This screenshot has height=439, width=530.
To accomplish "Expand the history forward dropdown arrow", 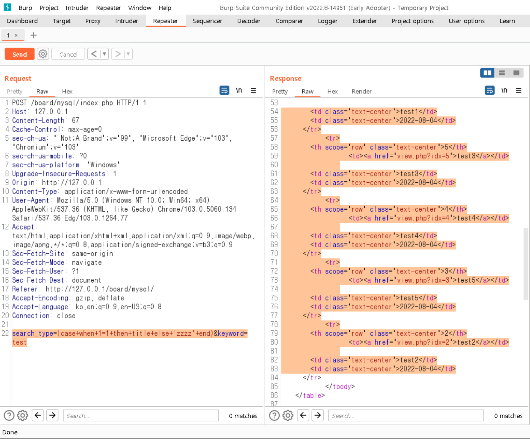I will (128, 54).
